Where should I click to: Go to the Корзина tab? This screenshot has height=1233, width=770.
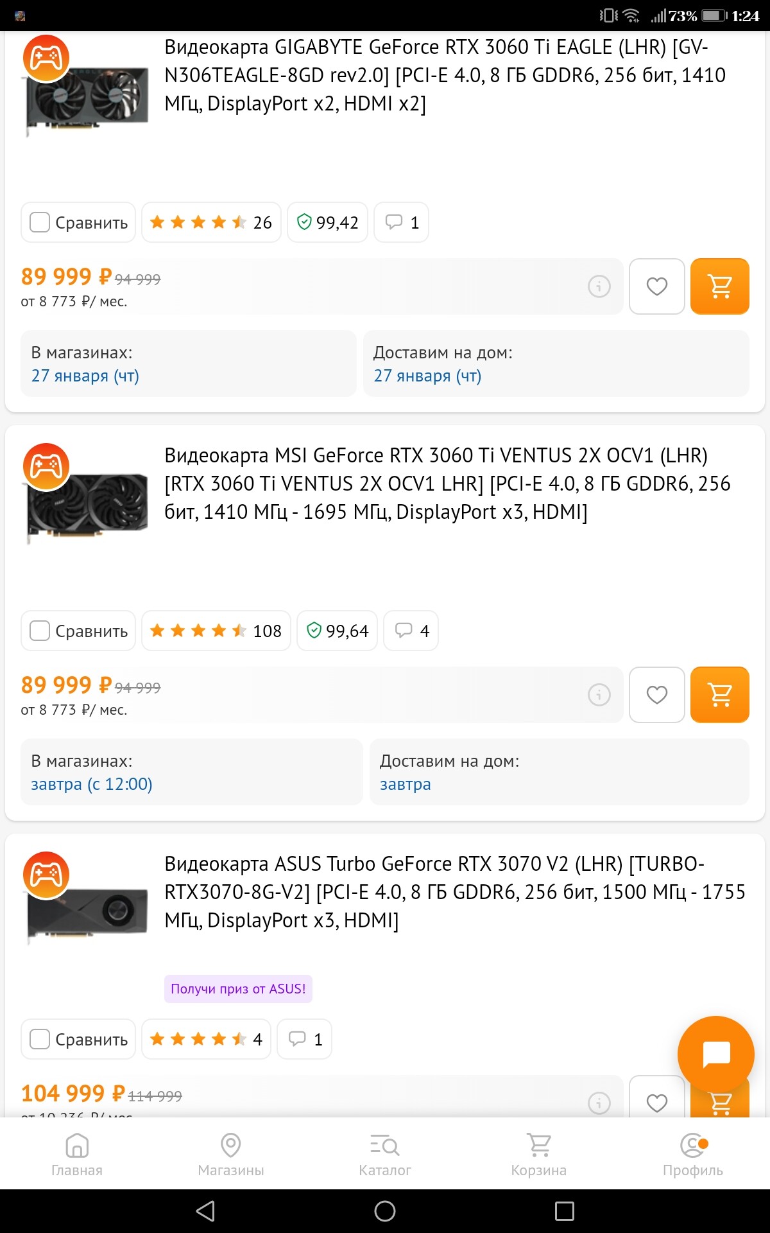(538, 1154)
